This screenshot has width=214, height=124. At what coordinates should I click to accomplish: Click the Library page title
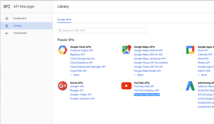pos(63,7)
